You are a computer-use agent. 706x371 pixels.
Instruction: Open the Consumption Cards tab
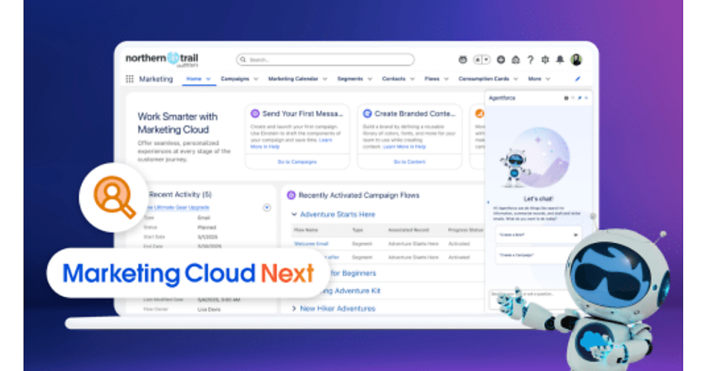(x=484, y=78)
